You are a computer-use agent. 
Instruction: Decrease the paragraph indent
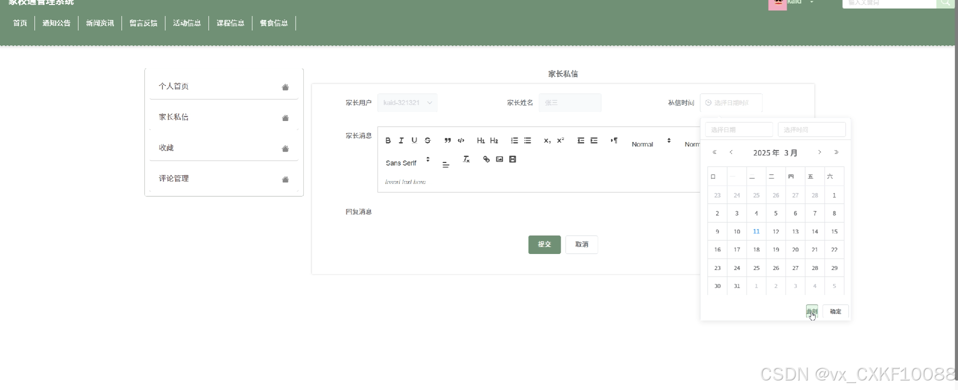coord(581,140)
